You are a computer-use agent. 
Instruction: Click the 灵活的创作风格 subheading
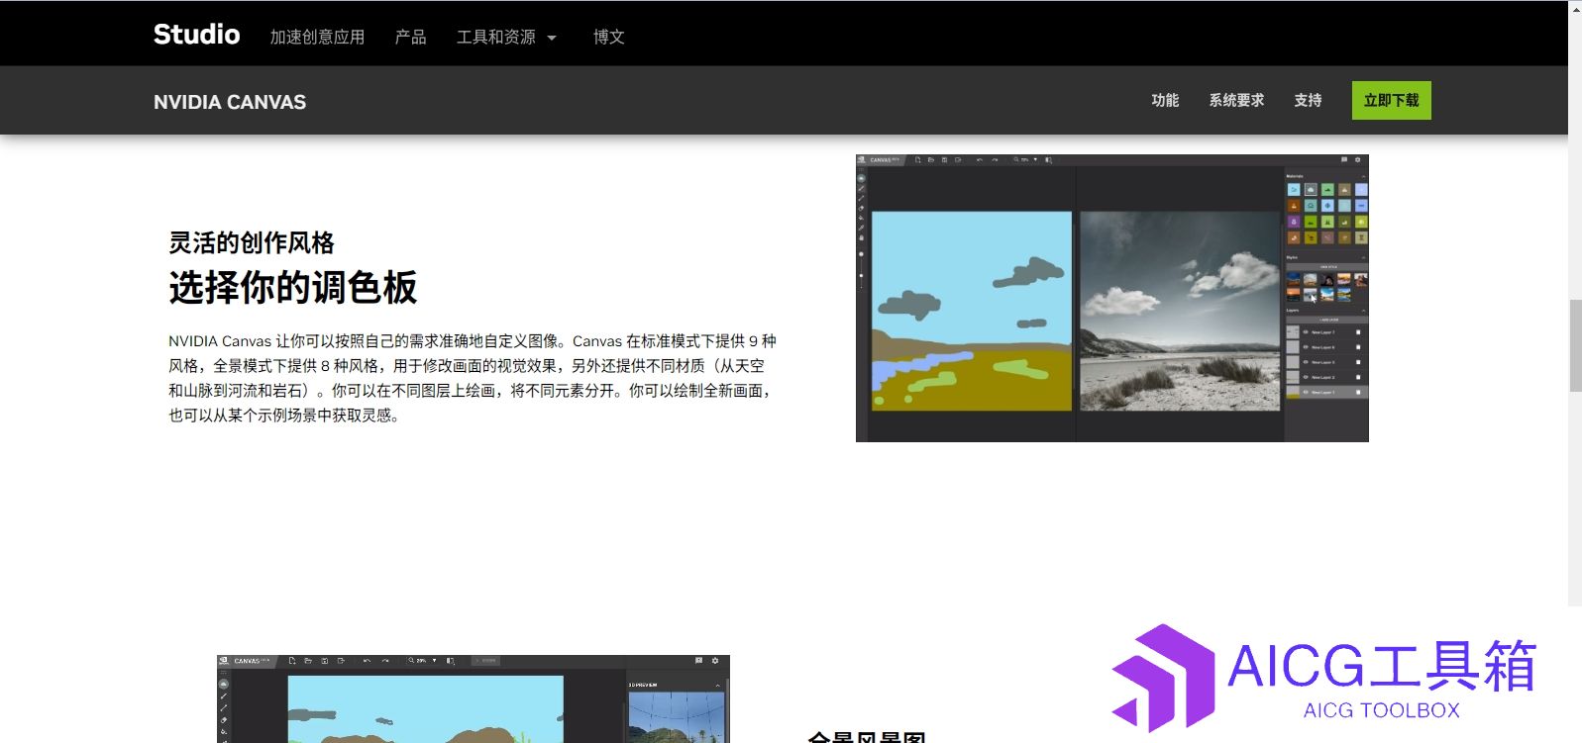coord(252,242)
